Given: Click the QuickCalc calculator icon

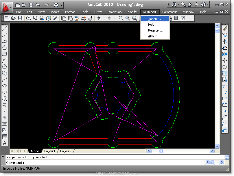Looking at the screenshot, I should click(176, 18).
